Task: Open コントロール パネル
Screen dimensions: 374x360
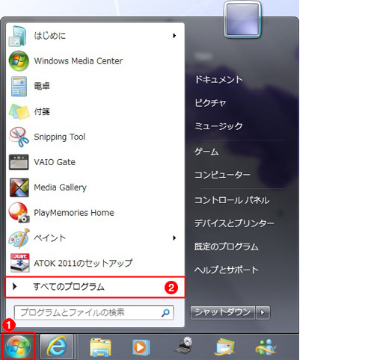Action: click(232, 200)
